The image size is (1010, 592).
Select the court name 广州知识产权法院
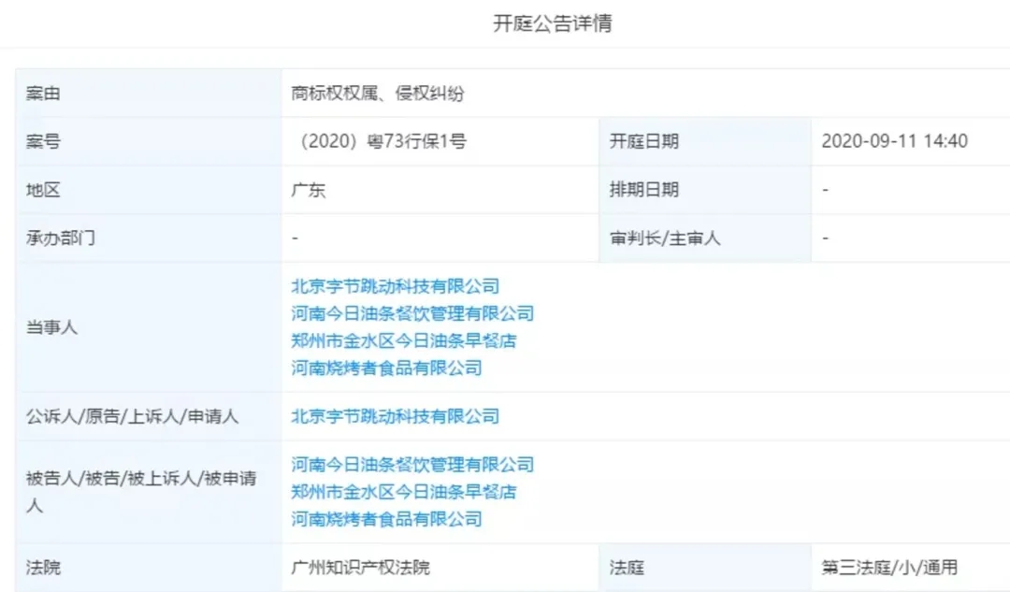361,568
